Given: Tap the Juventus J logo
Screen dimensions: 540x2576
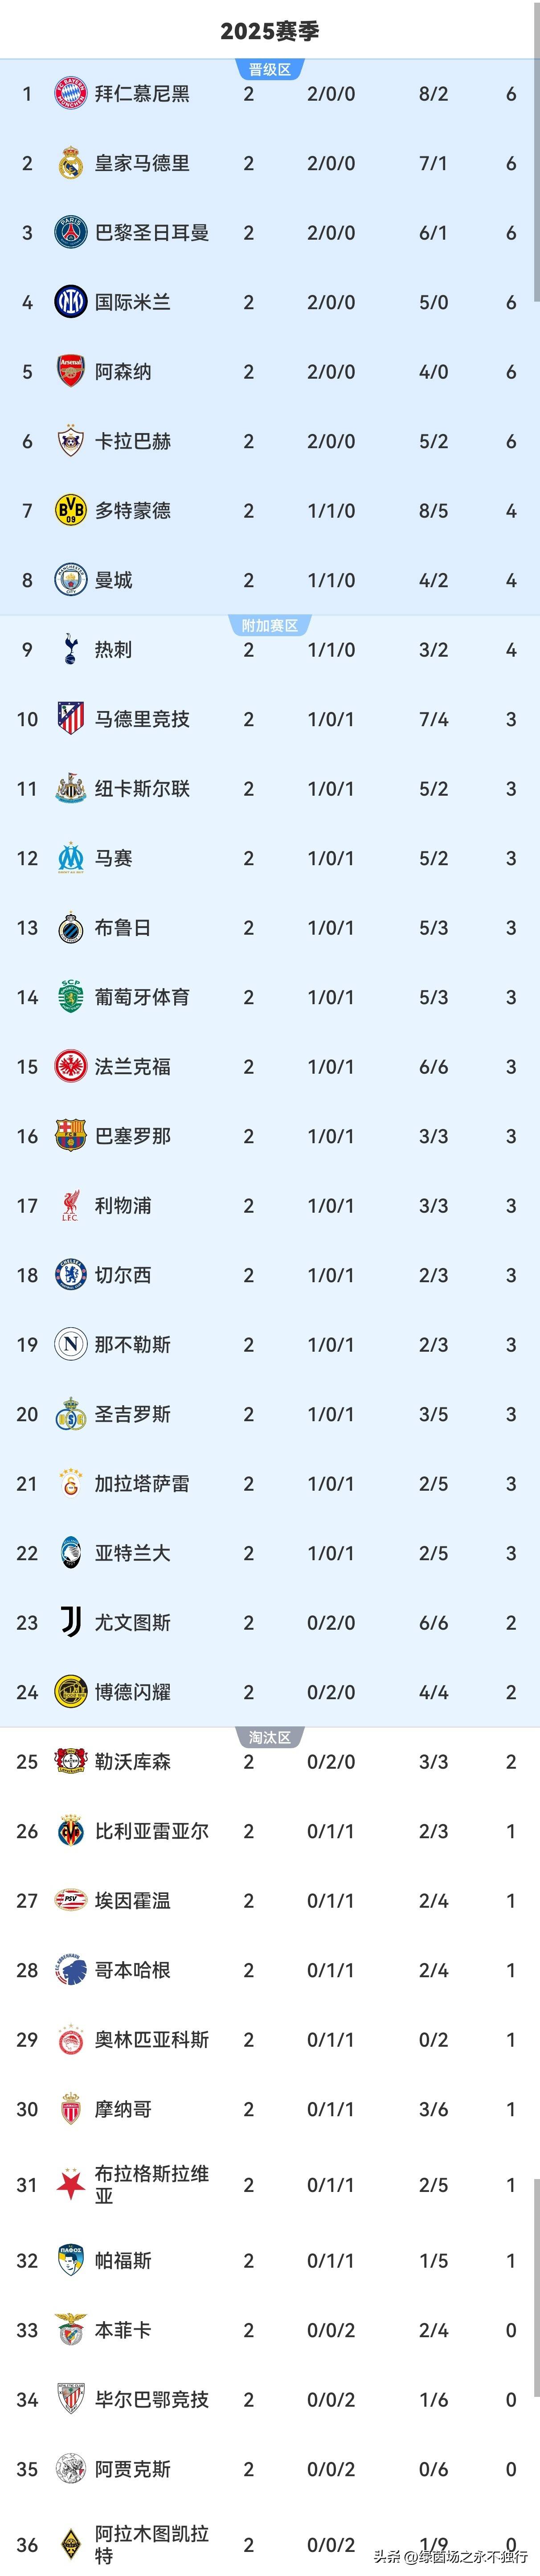Looking at the screenshot, I should tap(70, 1622).
